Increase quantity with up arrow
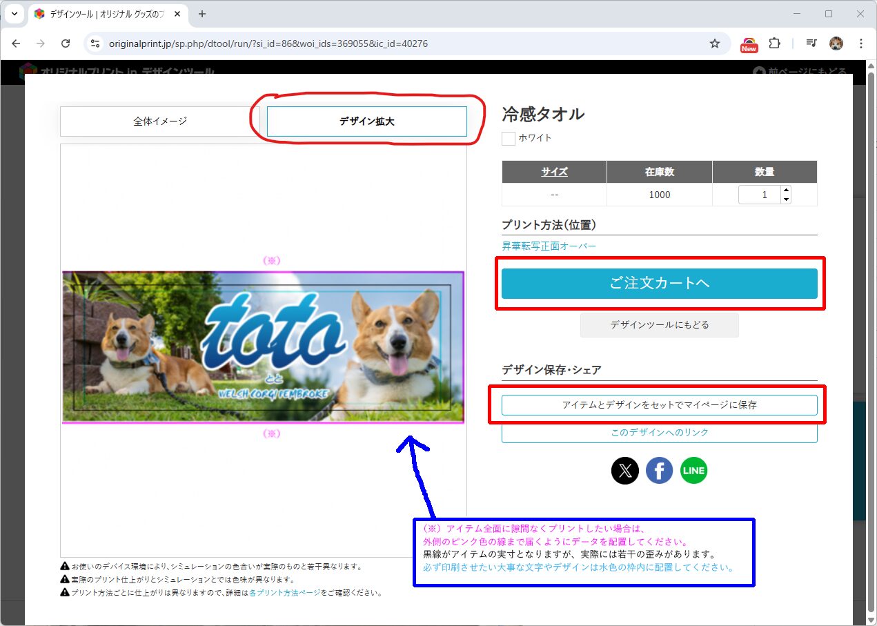 (785, 190)
